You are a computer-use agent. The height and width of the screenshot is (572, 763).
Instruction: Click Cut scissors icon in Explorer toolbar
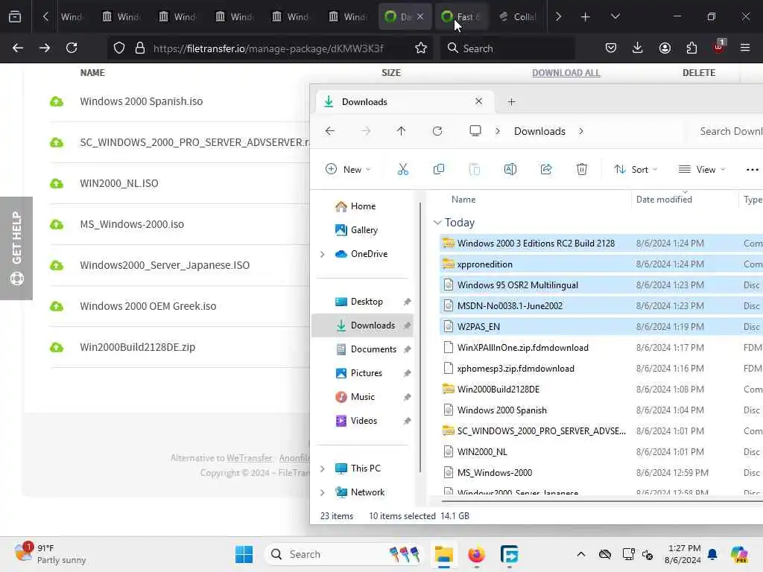click(x=402, y=169)
